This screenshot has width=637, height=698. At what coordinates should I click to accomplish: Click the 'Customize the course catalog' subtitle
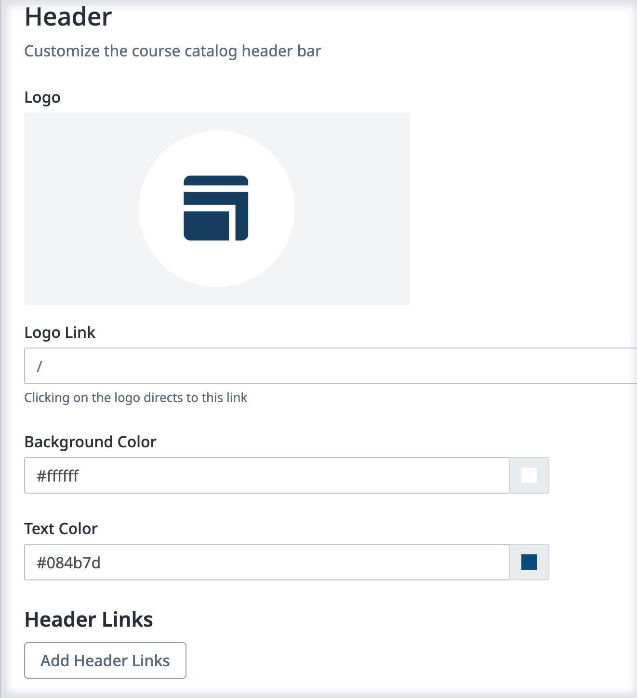[173, 51]
